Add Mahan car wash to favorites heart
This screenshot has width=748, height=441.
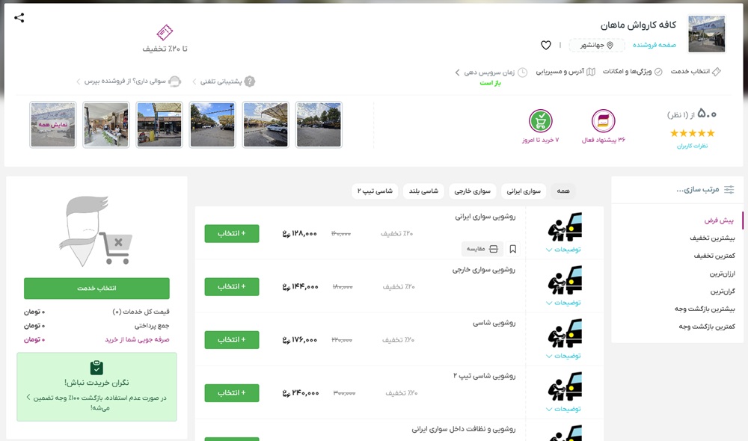coord(546,46)
